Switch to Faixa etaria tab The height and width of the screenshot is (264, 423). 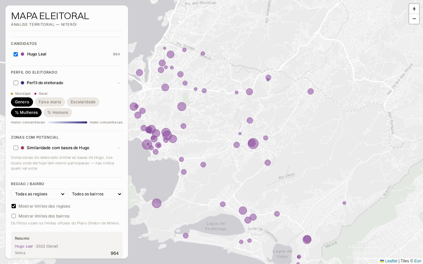50,102
